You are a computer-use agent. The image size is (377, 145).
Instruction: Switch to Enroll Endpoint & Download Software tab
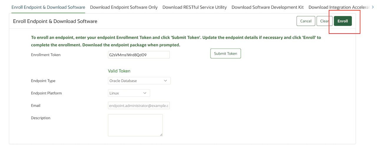[48, 7]
